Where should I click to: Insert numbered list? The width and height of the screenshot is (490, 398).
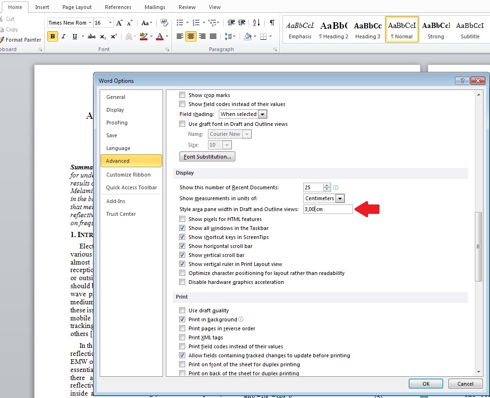pyautogui.click(x=196, y=23)
